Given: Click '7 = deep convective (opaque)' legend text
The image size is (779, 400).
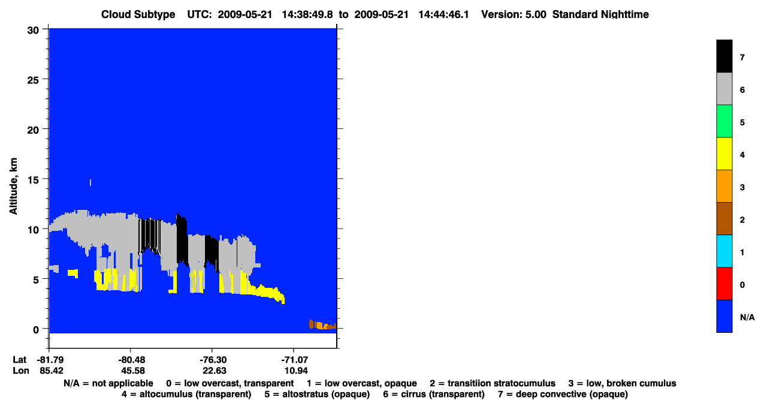Looking at the screenshot, I should 563,394.
